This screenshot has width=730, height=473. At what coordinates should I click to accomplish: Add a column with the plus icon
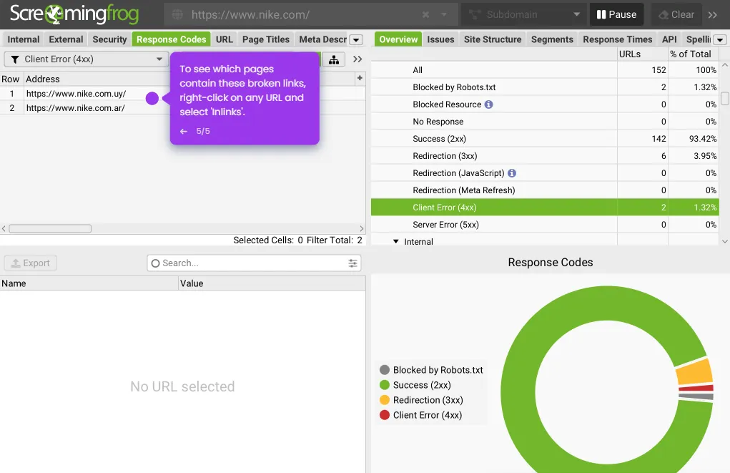[x=360, y=78]
